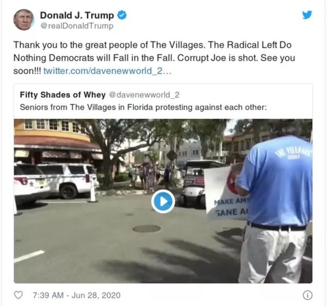Play the embedded video
The width and height of the screenshot is (330, 306).
tap(163, 202)
